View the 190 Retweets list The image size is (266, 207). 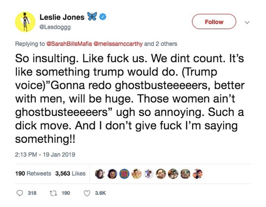(33, 173)
